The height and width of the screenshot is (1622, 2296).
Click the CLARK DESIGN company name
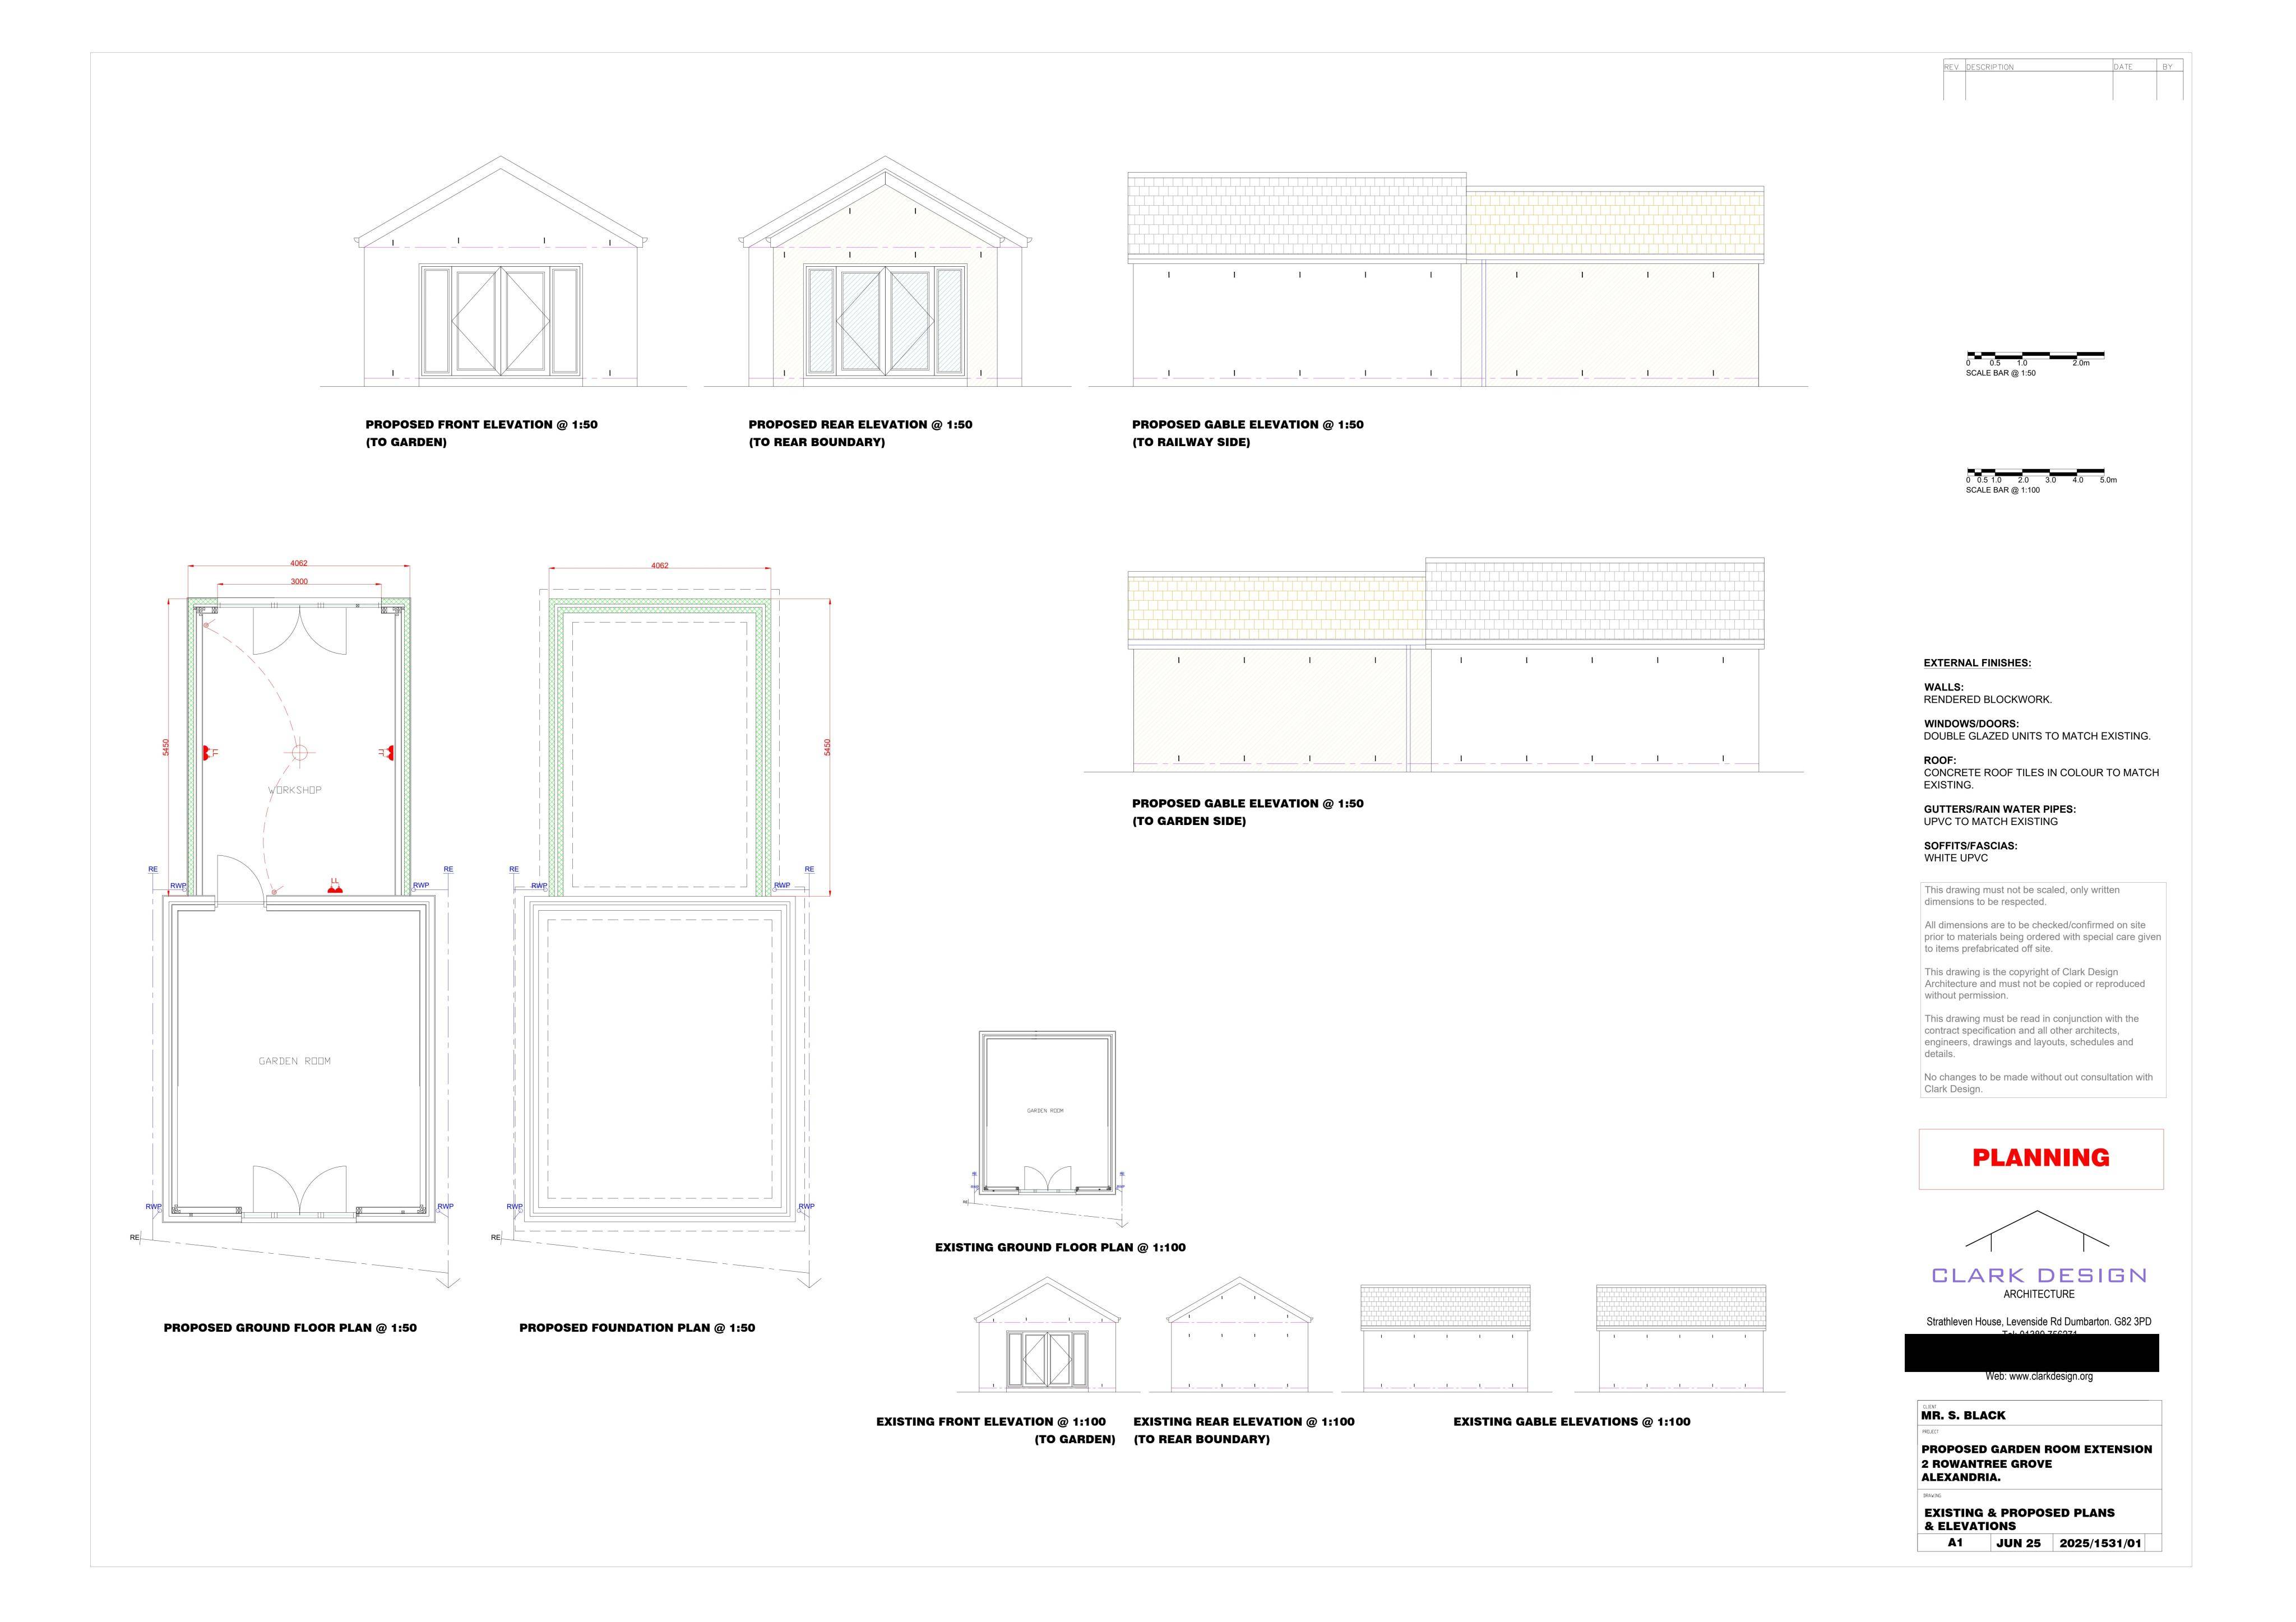pos(2039,1275)
